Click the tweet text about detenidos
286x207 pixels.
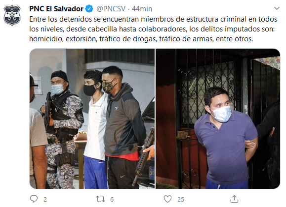click(153, 29)
